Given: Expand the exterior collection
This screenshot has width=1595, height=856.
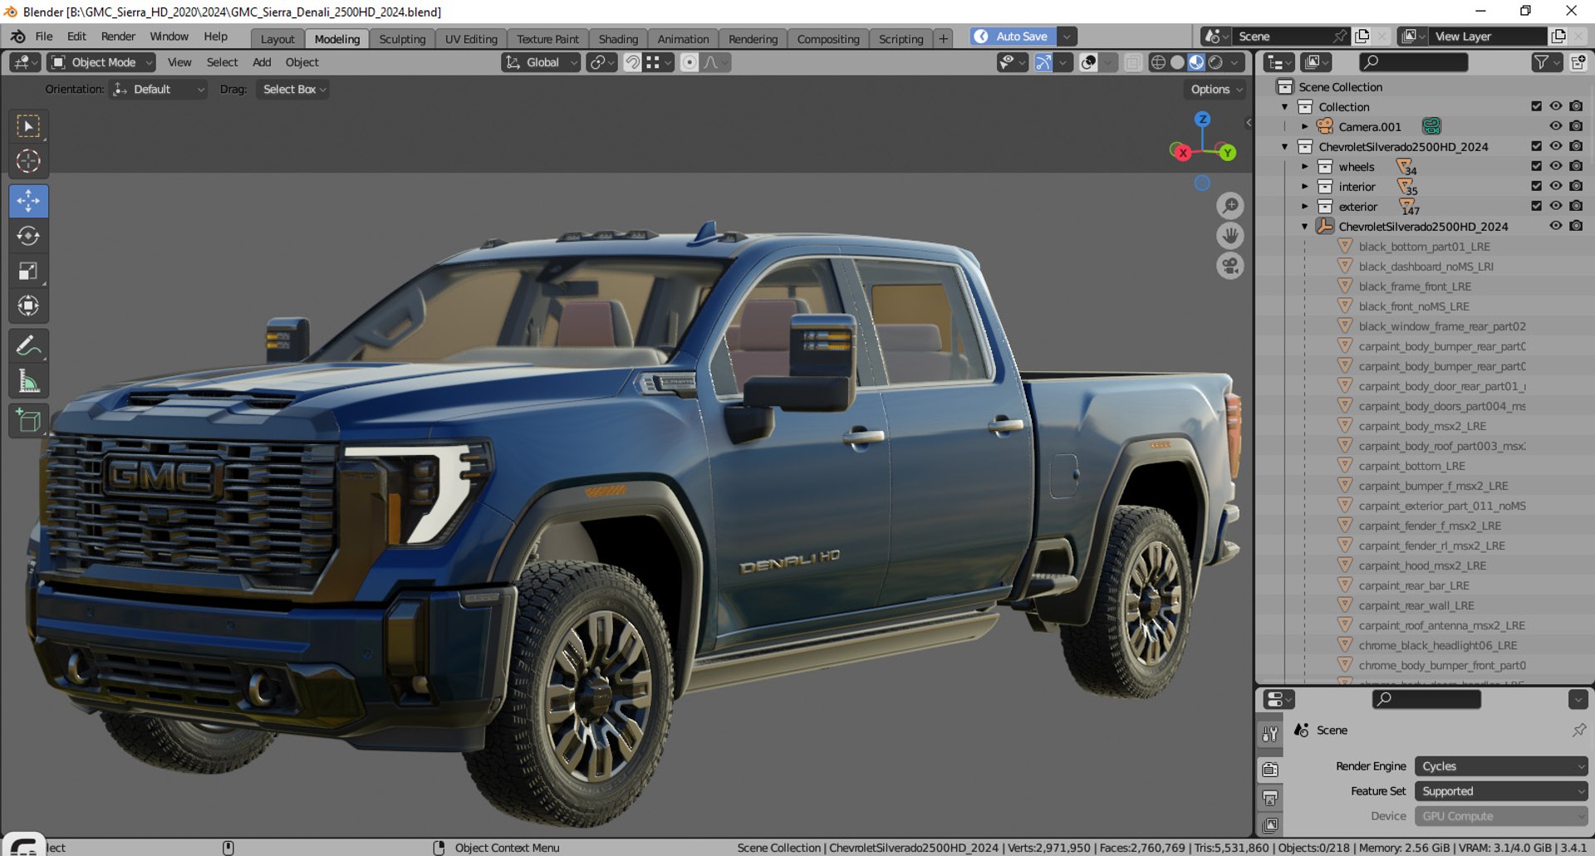Looking at the screenshot, I should [1305, 207].
